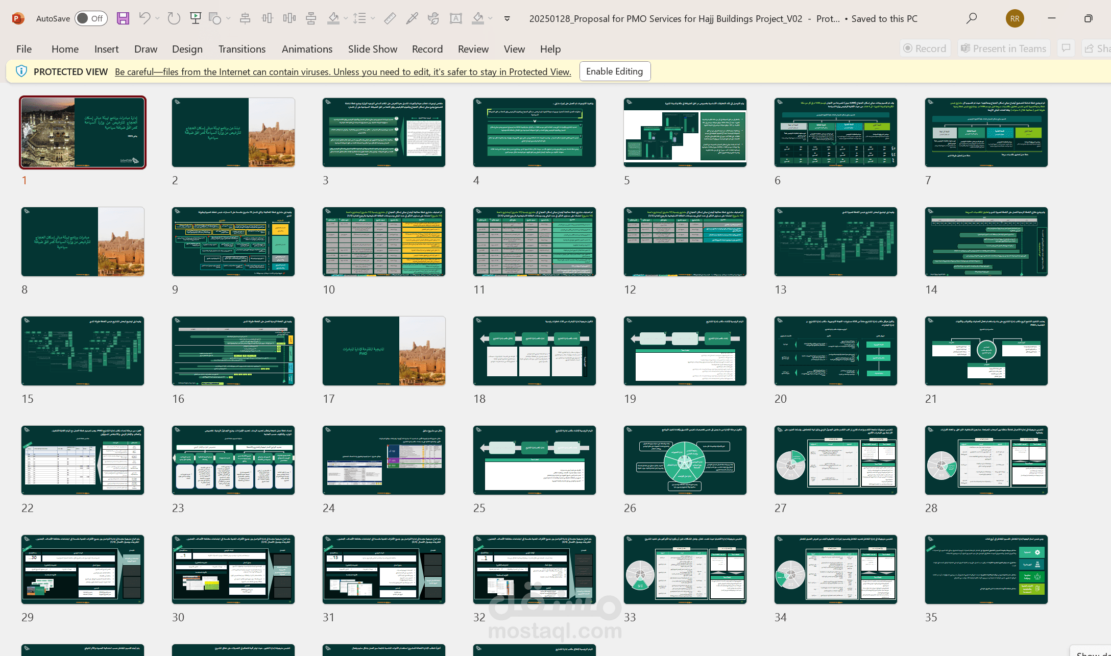Click the Undo arrow icon
This screenshot has height=656, width=1111.
coord(144,18)
